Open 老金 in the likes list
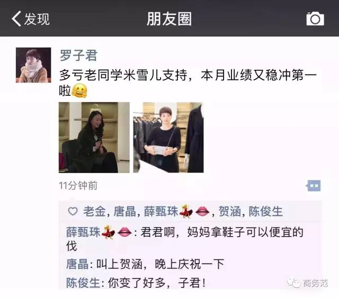339x298 pixels. coord(94,211)
